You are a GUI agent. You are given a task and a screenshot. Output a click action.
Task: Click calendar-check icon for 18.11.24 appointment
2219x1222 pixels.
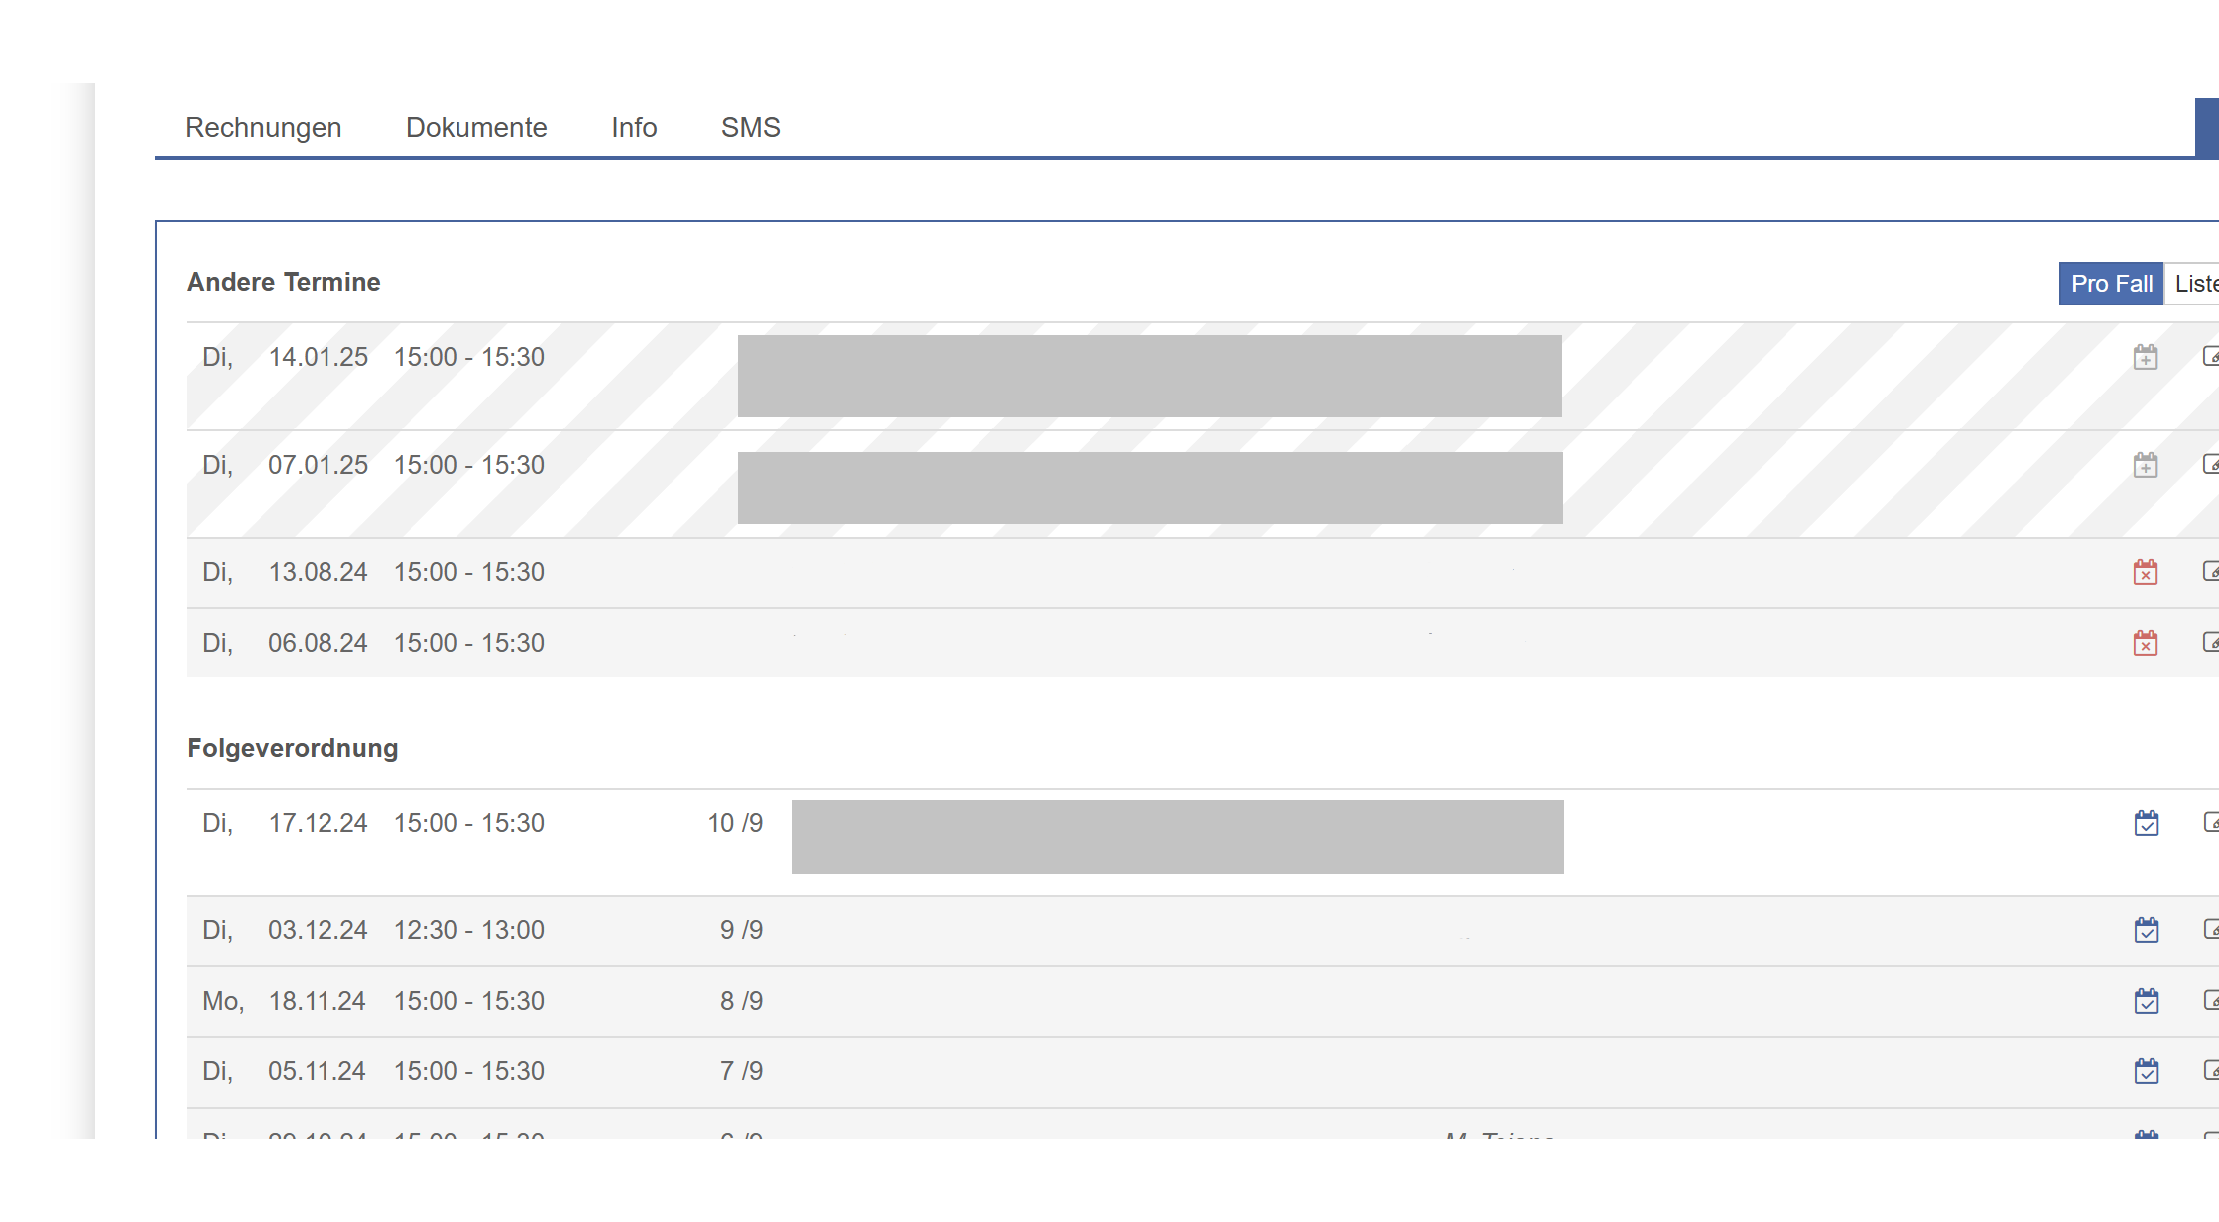[x=2147, y=1001]
